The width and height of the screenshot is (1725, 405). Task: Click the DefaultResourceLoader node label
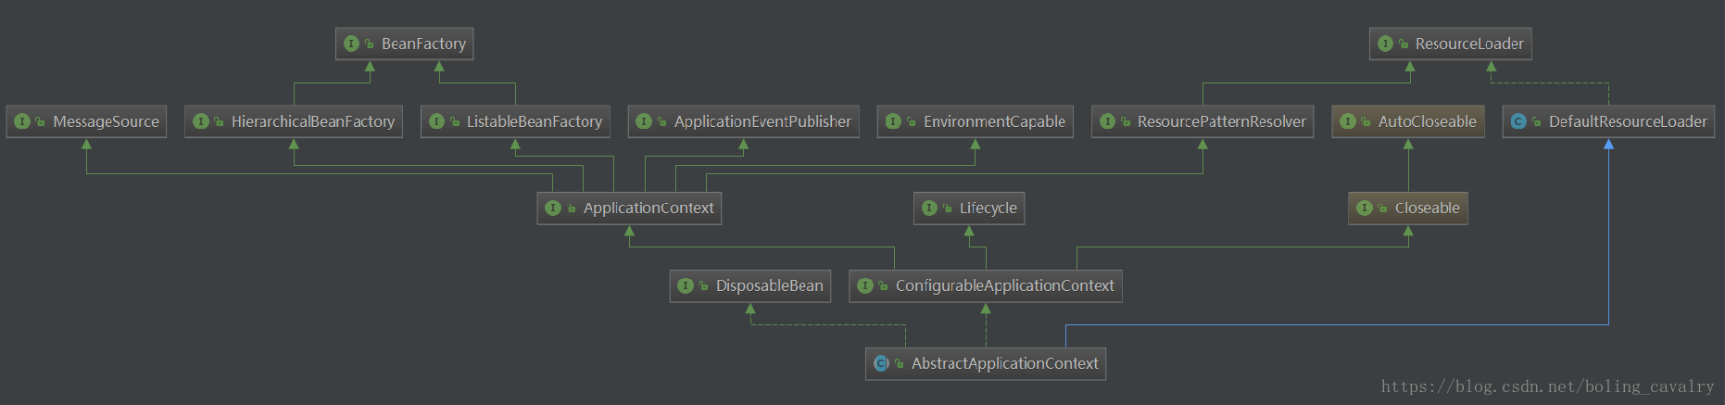pyautogui.click(x=1627, y=121)
